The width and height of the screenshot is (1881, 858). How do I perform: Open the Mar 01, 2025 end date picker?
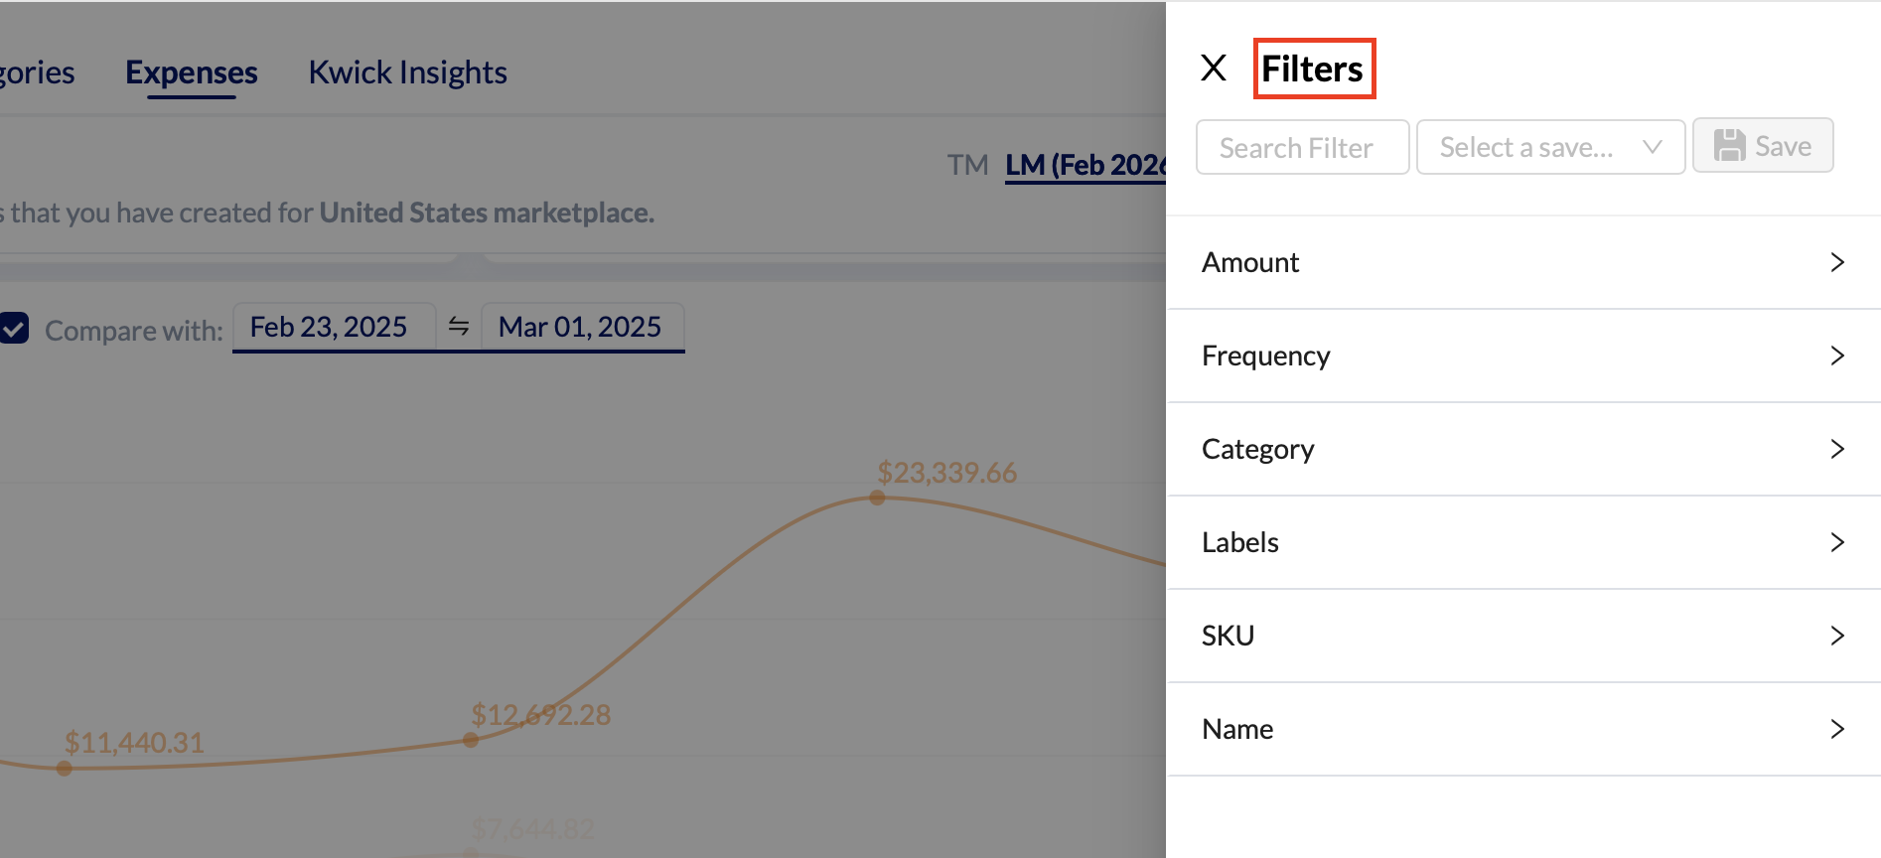580,327
